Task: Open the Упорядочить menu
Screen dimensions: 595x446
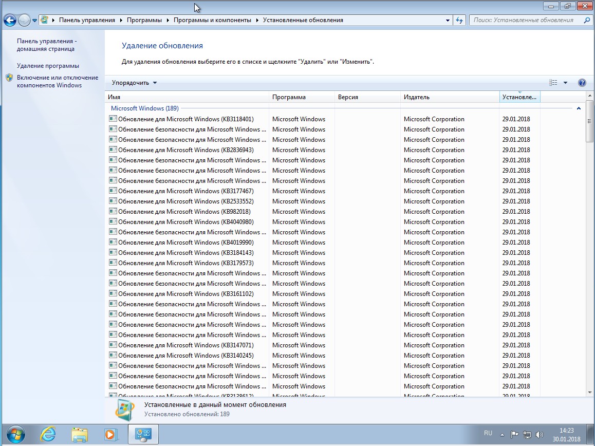Action: pyautogui.click(x=134, y=83)
